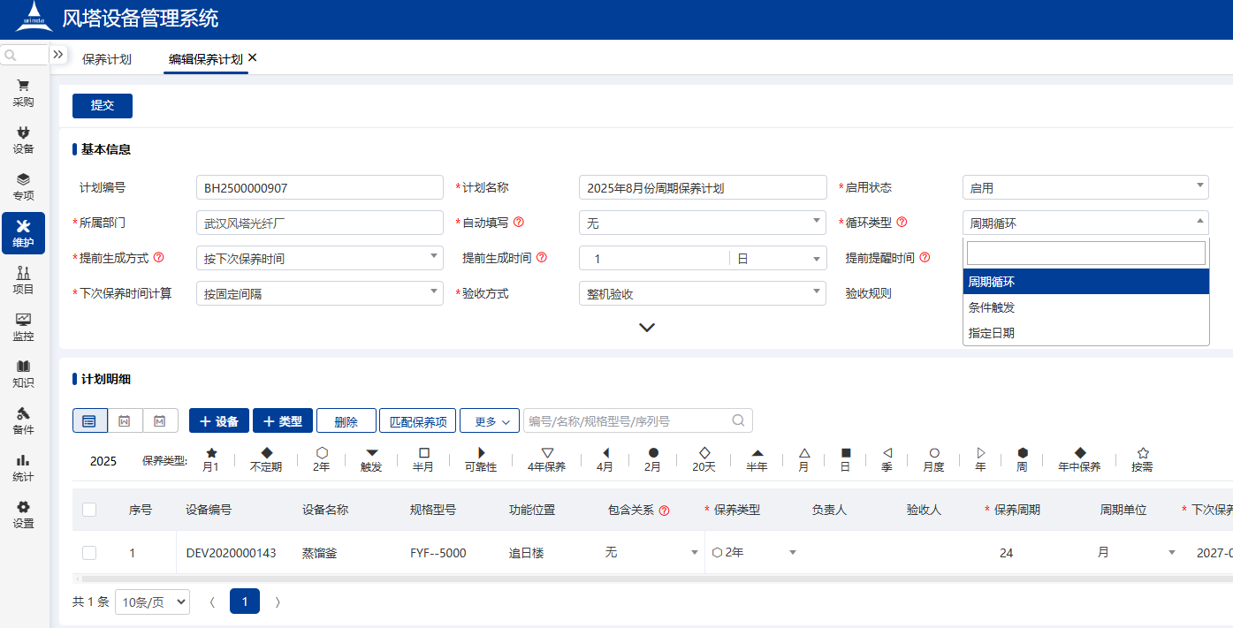Click the 按需 star legend icon

1141,452
